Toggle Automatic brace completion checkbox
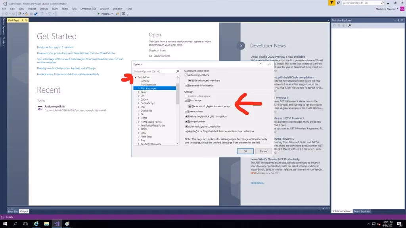The width and height of the screenshot is (406, 228). (186, 127)
